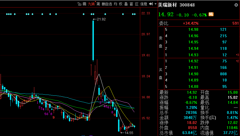The width and height of the screenshot is (240, 136).
Task: Select the 叠 overlay stock tool
Action: pos(126,4)
